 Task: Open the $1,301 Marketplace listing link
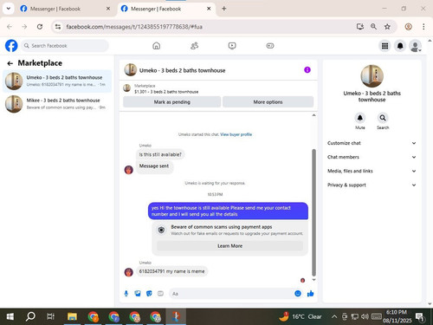click(x=166, y=92)
